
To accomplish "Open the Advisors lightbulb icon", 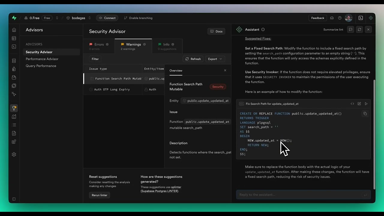I will click(x=14, y=108).
